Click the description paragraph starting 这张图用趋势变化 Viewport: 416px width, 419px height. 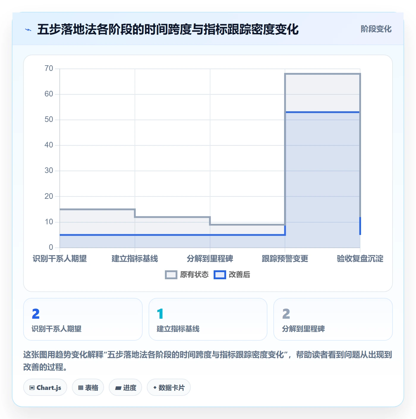tap(208, 361)
